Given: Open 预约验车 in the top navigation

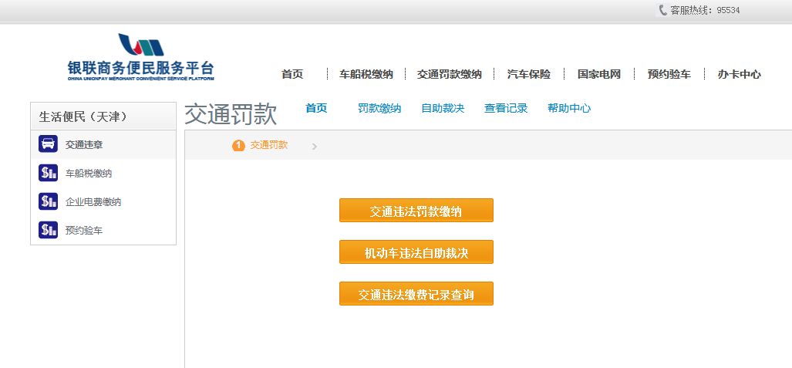Looking at the screenshot, I should pyautogui.click(x=669, y=74).
